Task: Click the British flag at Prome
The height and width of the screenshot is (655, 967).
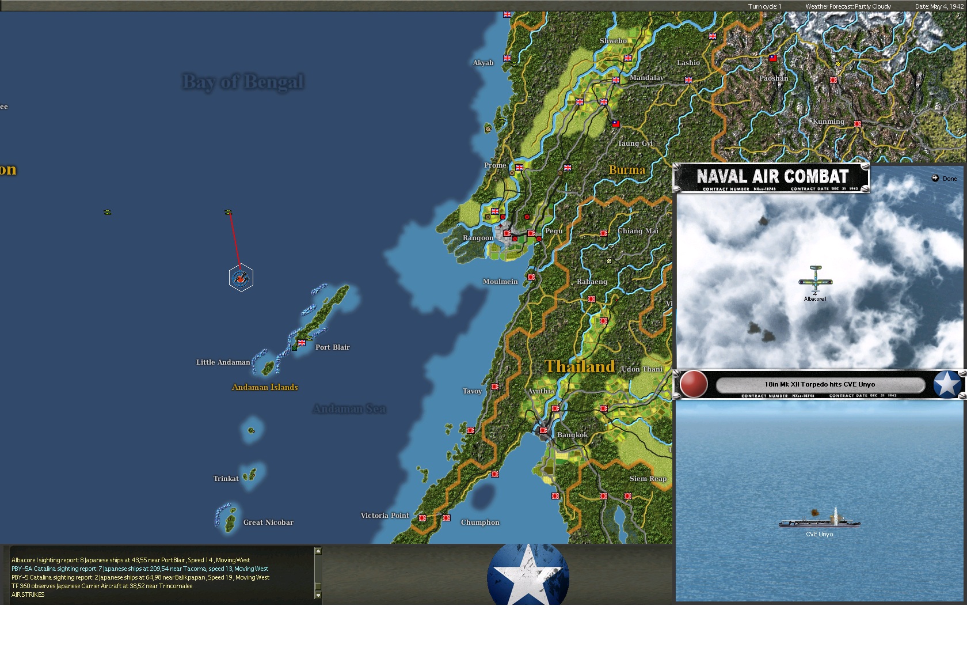Action: (x=519, y=168)
